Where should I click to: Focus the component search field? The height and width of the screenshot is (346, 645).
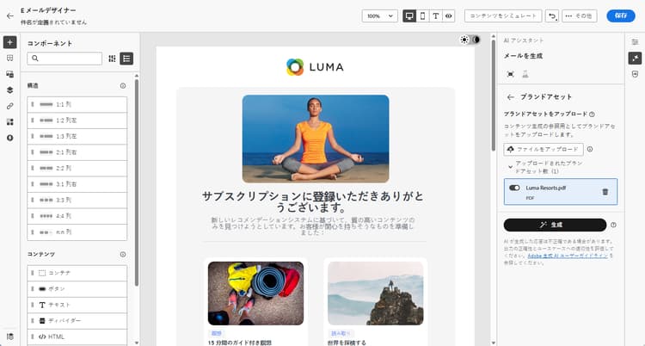click(x=64, y=59)
